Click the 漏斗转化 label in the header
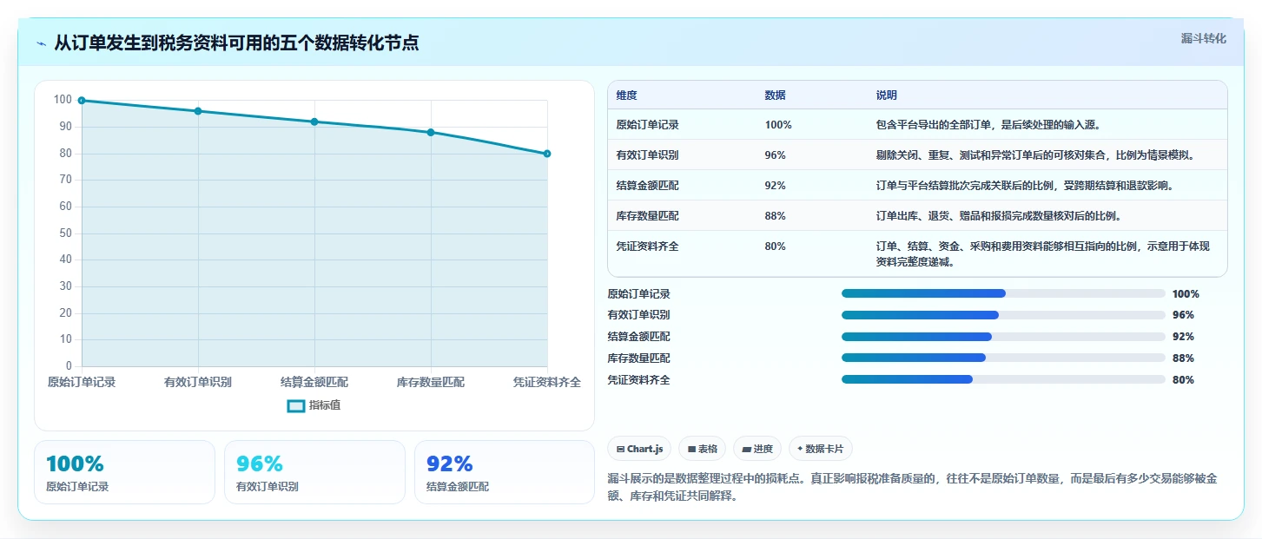1262x539 pixels. (1203, 38)
